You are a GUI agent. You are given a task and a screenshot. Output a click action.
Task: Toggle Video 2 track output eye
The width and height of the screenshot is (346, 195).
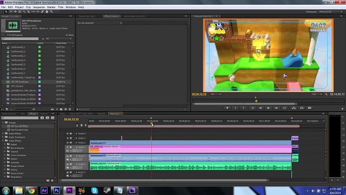tap(68, 142)
